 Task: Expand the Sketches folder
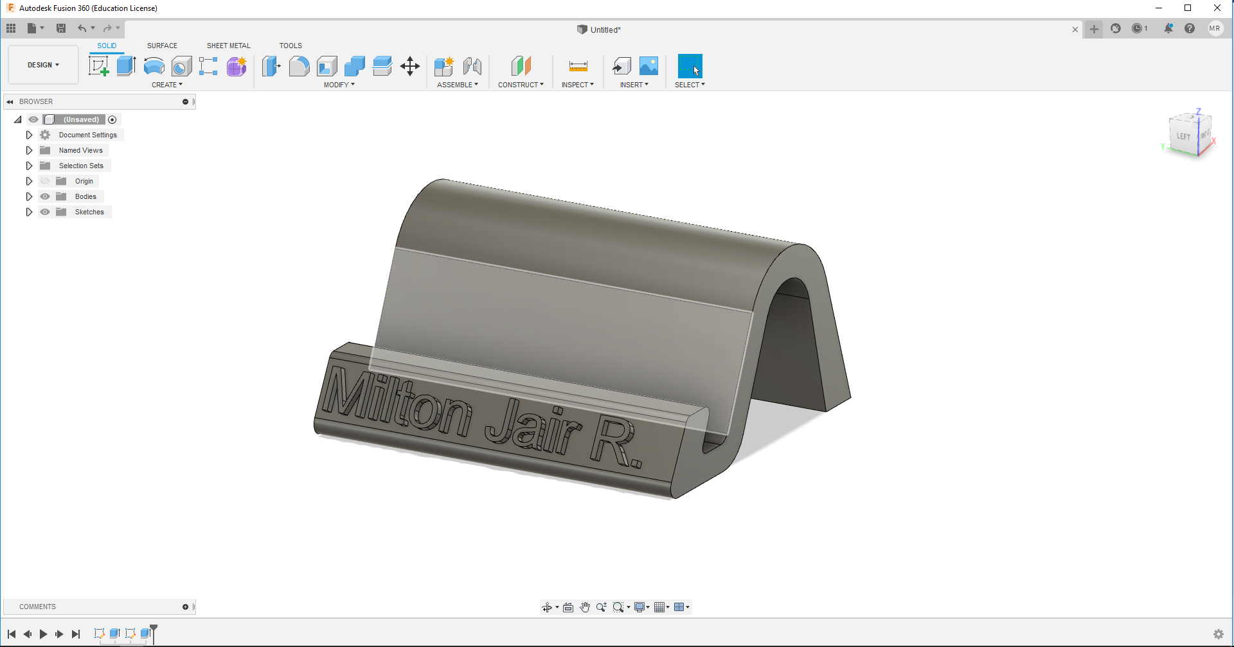click(29, 212)
